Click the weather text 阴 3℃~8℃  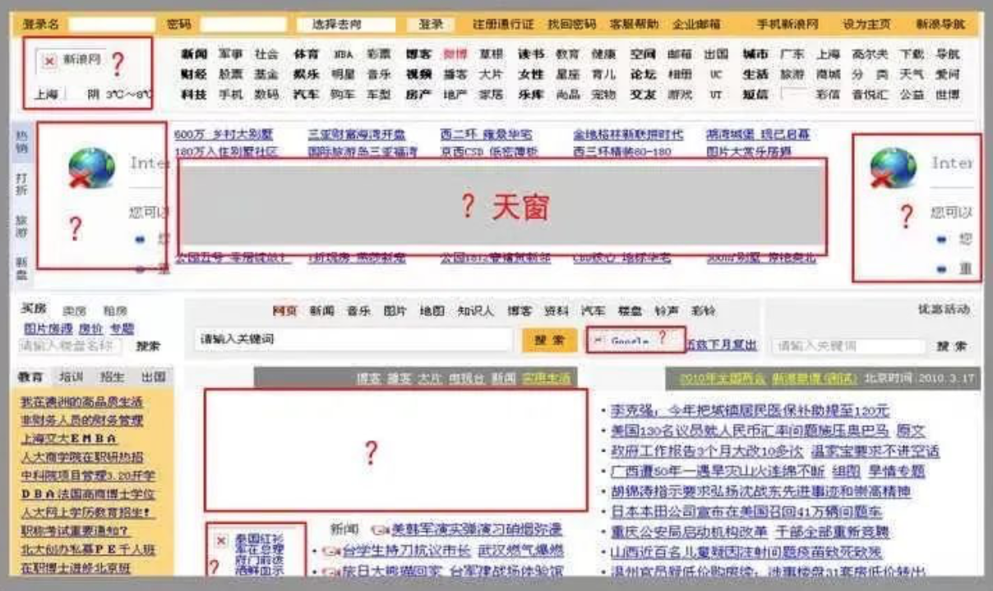[119, 94]
